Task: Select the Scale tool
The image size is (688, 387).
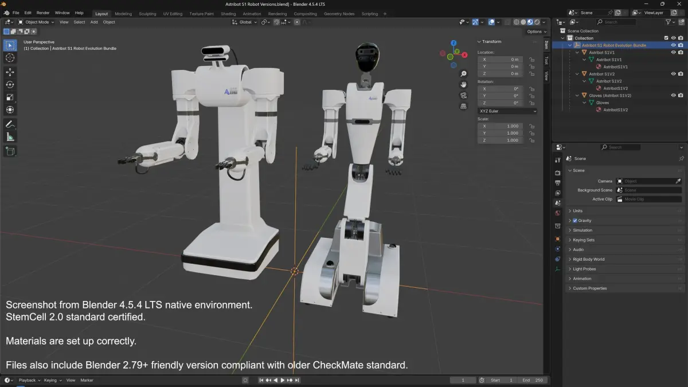Action: 10,97
